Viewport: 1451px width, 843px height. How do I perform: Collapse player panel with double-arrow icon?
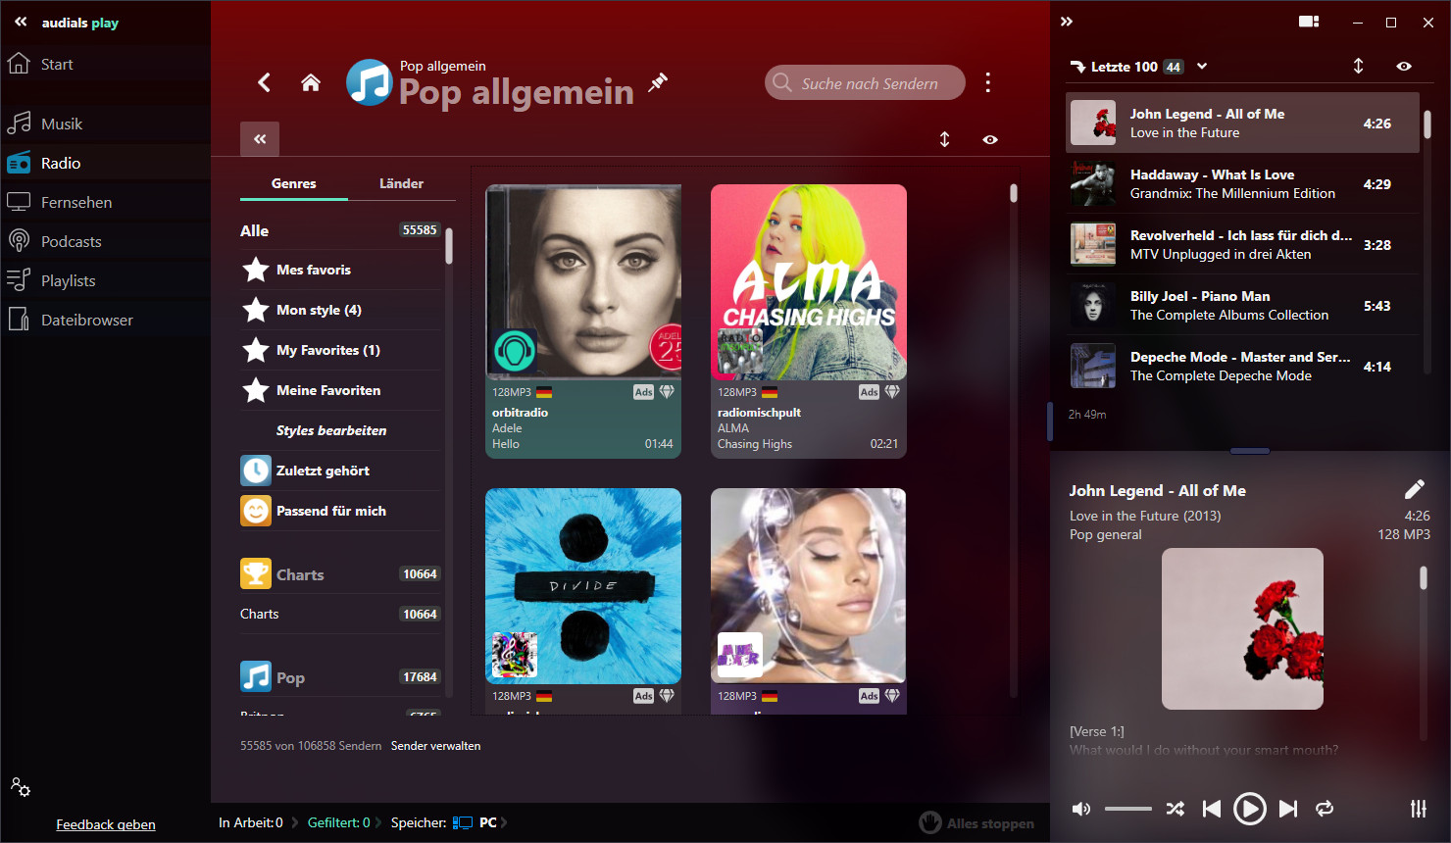(1067, 22)
